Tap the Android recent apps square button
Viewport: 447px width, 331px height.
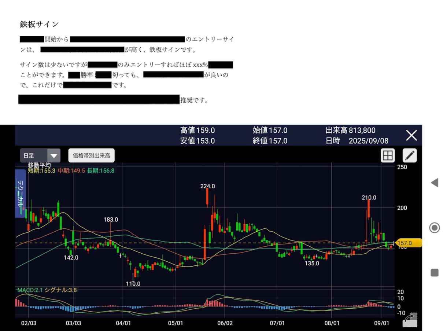[435, 273]
